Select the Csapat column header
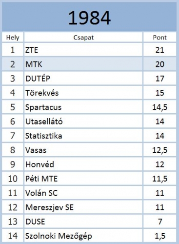Image resolution: width=179 pixels, height=244 pixels. (83, 38)
